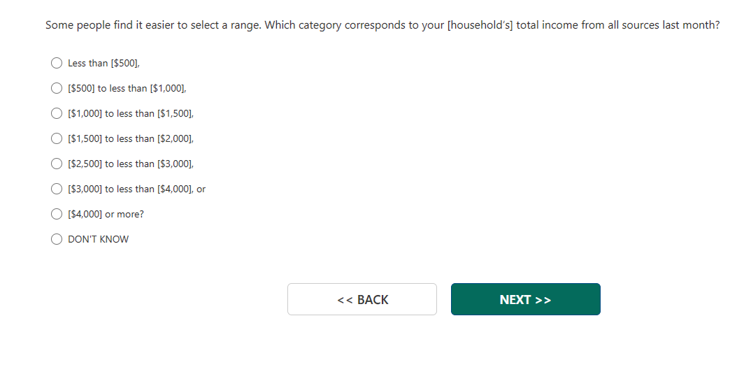Go back with the << BACK button
Viewport: 730px width, 374px height.
(x=362, y=299)
